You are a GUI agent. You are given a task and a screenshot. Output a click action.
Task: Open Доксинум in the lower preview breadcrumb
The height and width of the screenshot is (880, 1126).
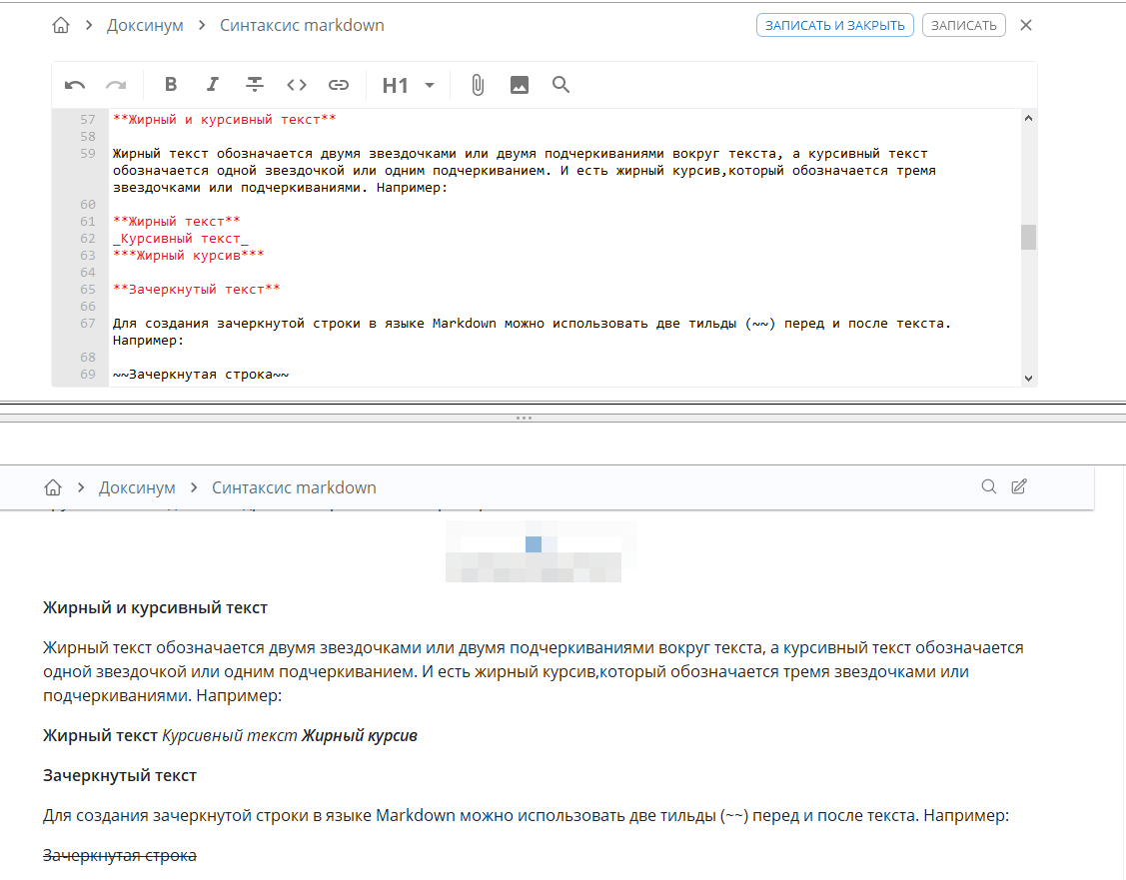point(137,487)
